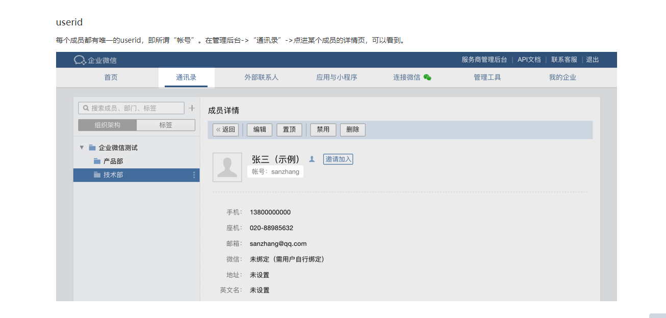Click the 禁用 button
666x318 pixels.
pos(323,130)
